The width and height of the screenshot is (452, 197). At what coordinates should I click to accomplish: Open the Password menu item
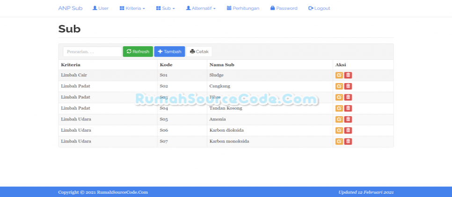[x=284, y=8]
